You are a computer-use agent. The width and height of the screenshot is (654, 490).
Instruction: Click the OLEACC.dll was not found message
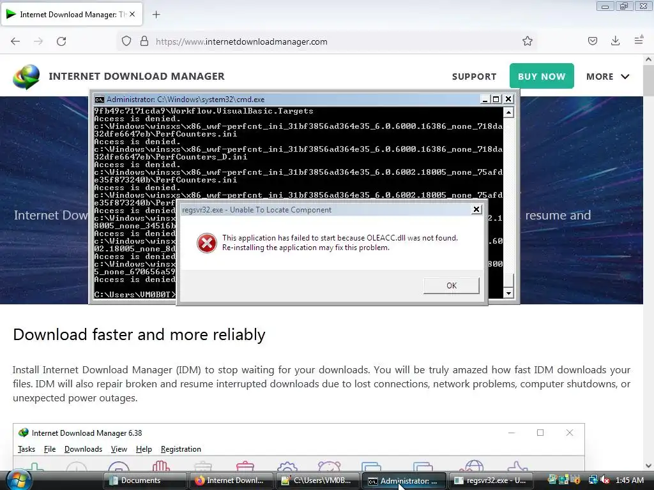click(340, 242)
